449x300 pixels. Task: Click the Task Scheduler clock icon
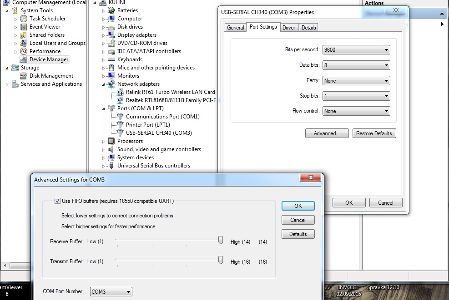click(24, 19)
